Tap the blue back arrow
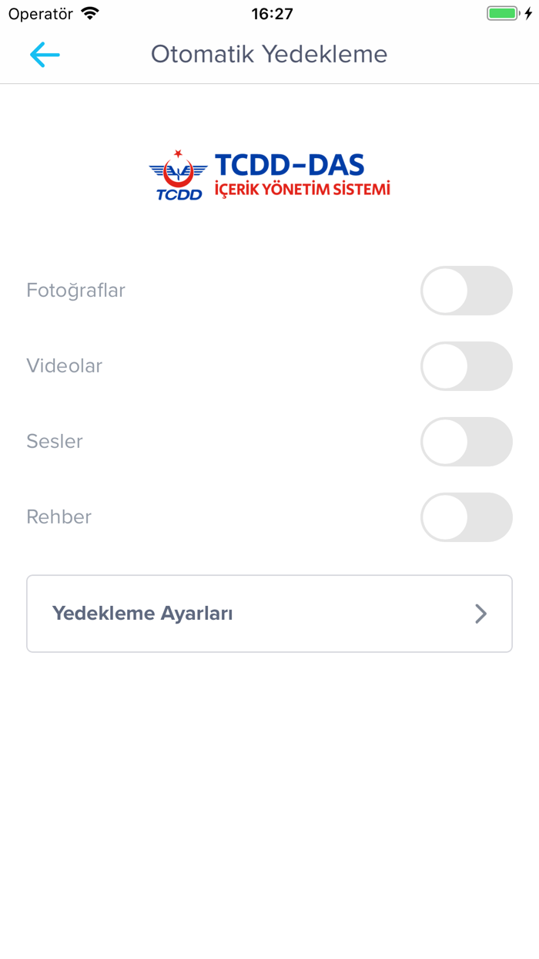Viewport: 539px width, 959px height. [45, 54]
